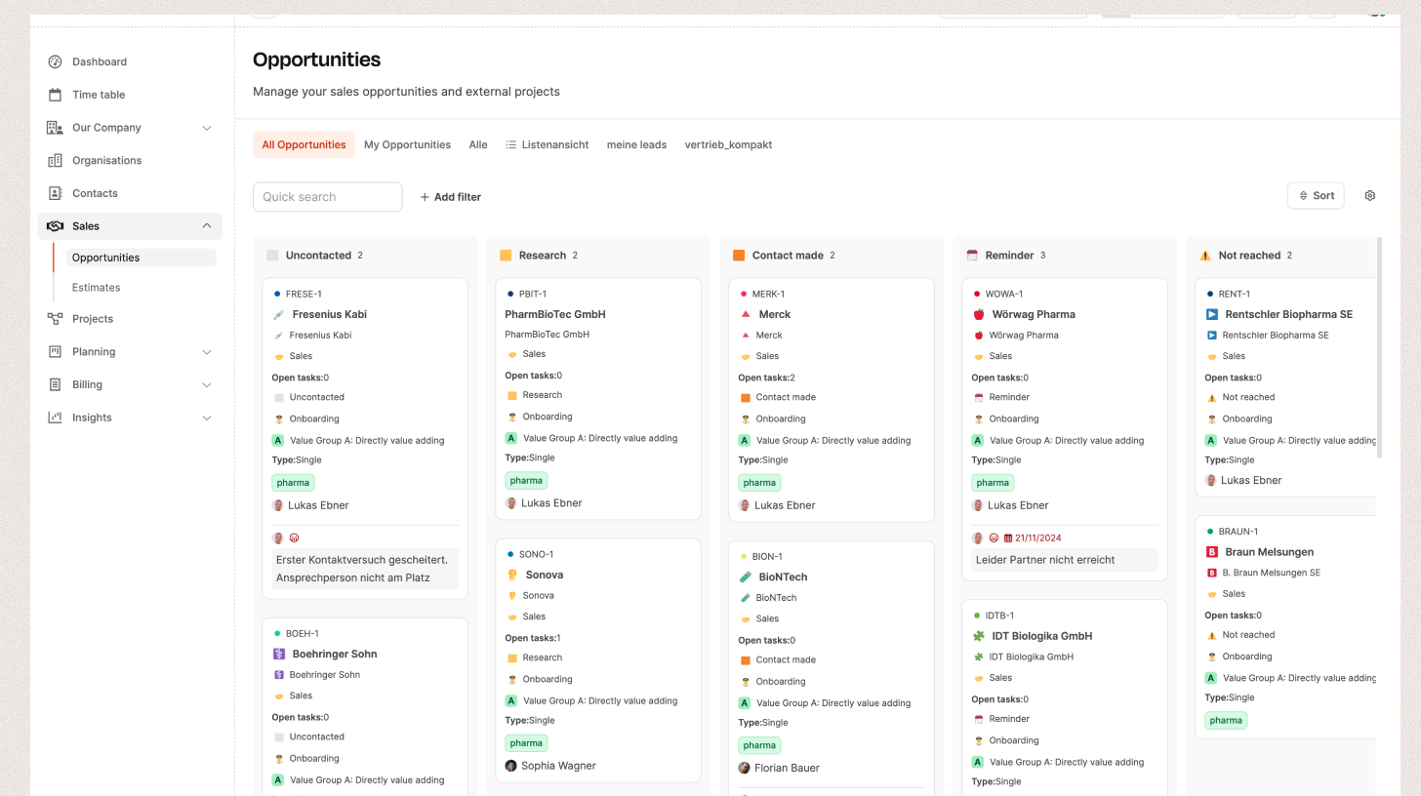1421x796 pixels.
Task: Click the Insights chart icon
Action: tap(55, 418)
